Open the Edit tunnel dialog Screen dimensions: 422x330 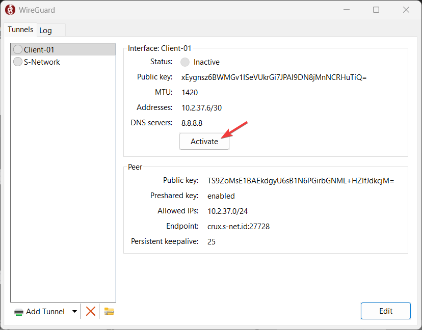386,311
